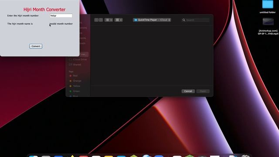Select iCloud Drive in the sidebar
The image size is (279, 157).
click(78, 59)
